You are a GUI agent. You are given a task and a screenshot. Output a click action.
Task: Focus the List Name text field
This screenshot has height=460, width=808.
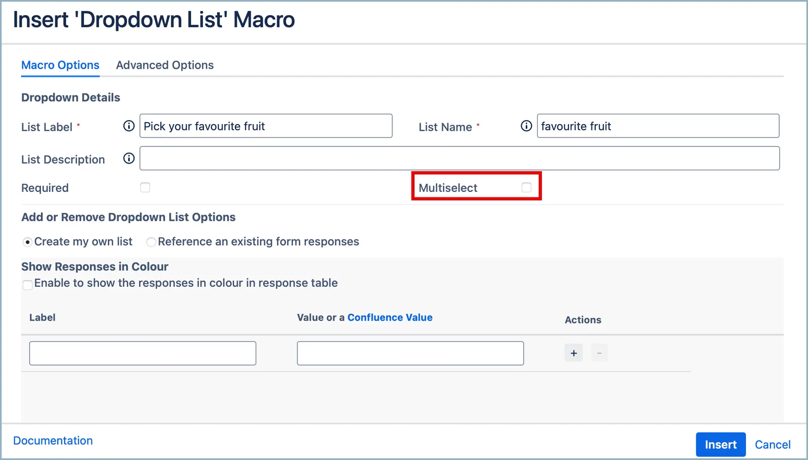658,126
